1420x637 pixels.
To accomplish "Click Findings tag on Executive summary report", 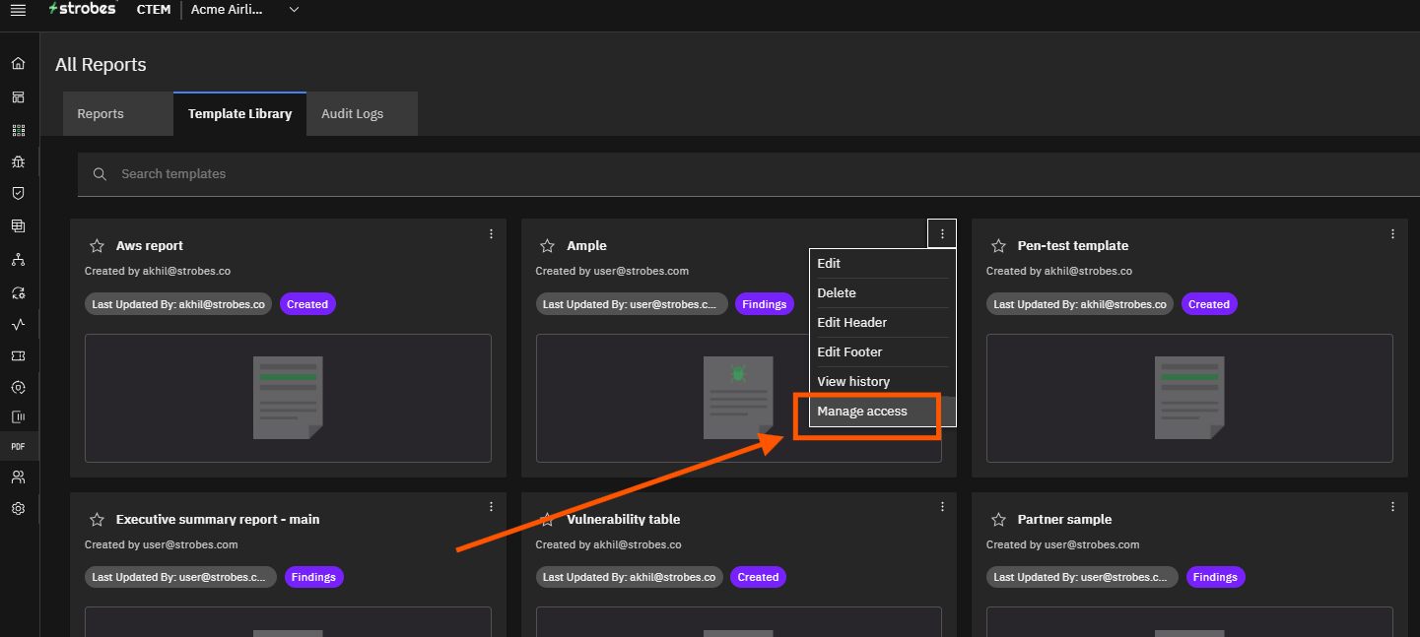I will 313,577.
